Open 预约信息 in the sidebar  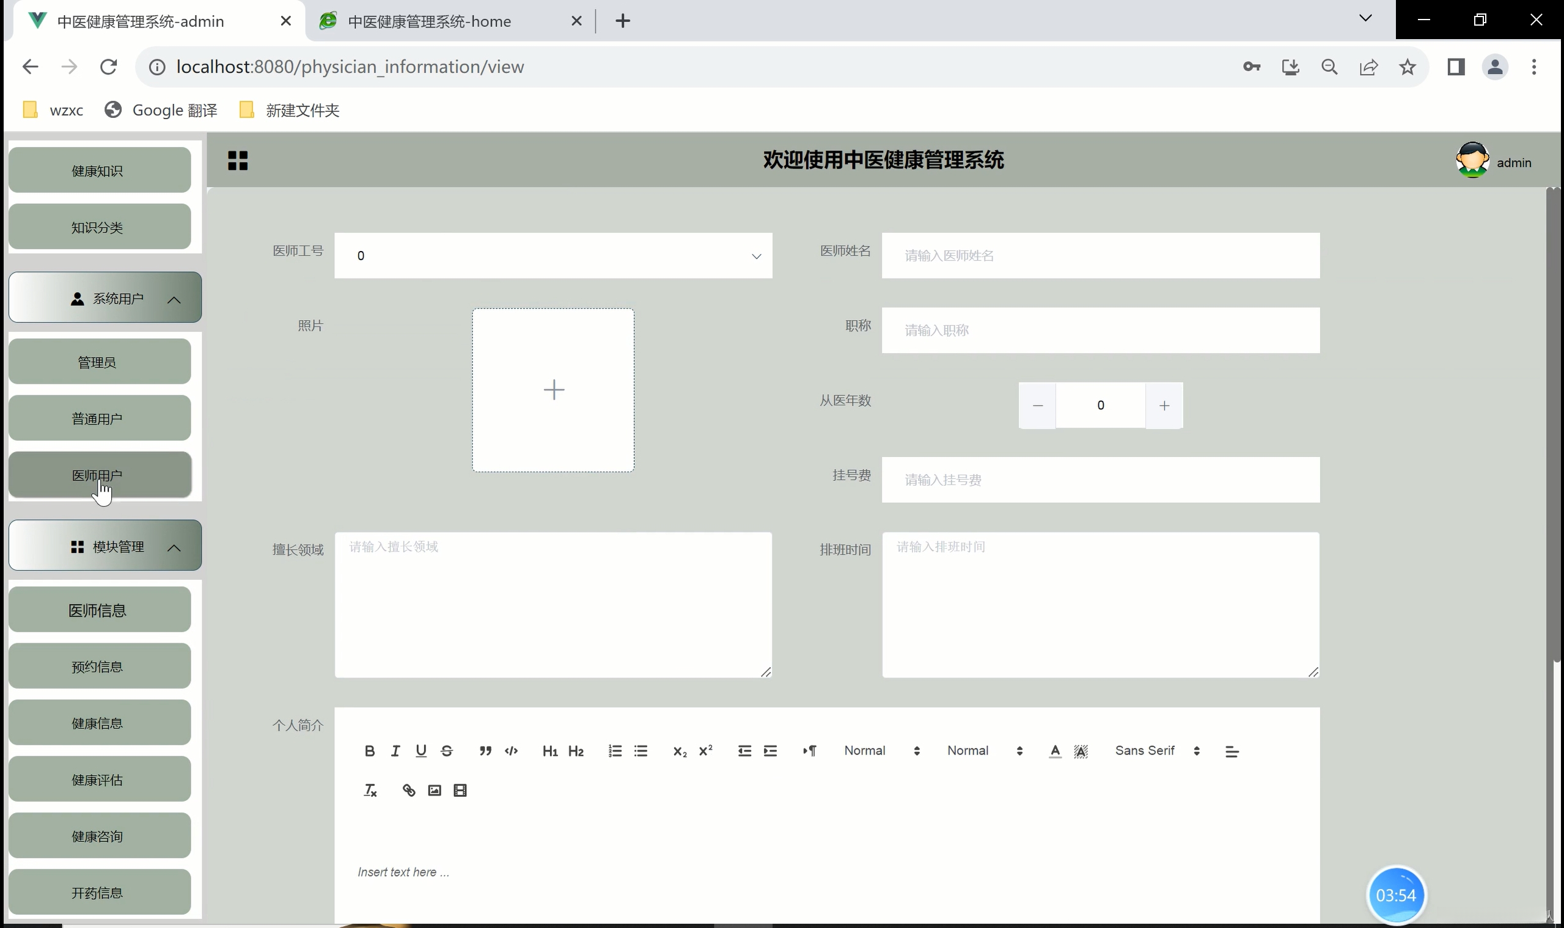(99, 667)
